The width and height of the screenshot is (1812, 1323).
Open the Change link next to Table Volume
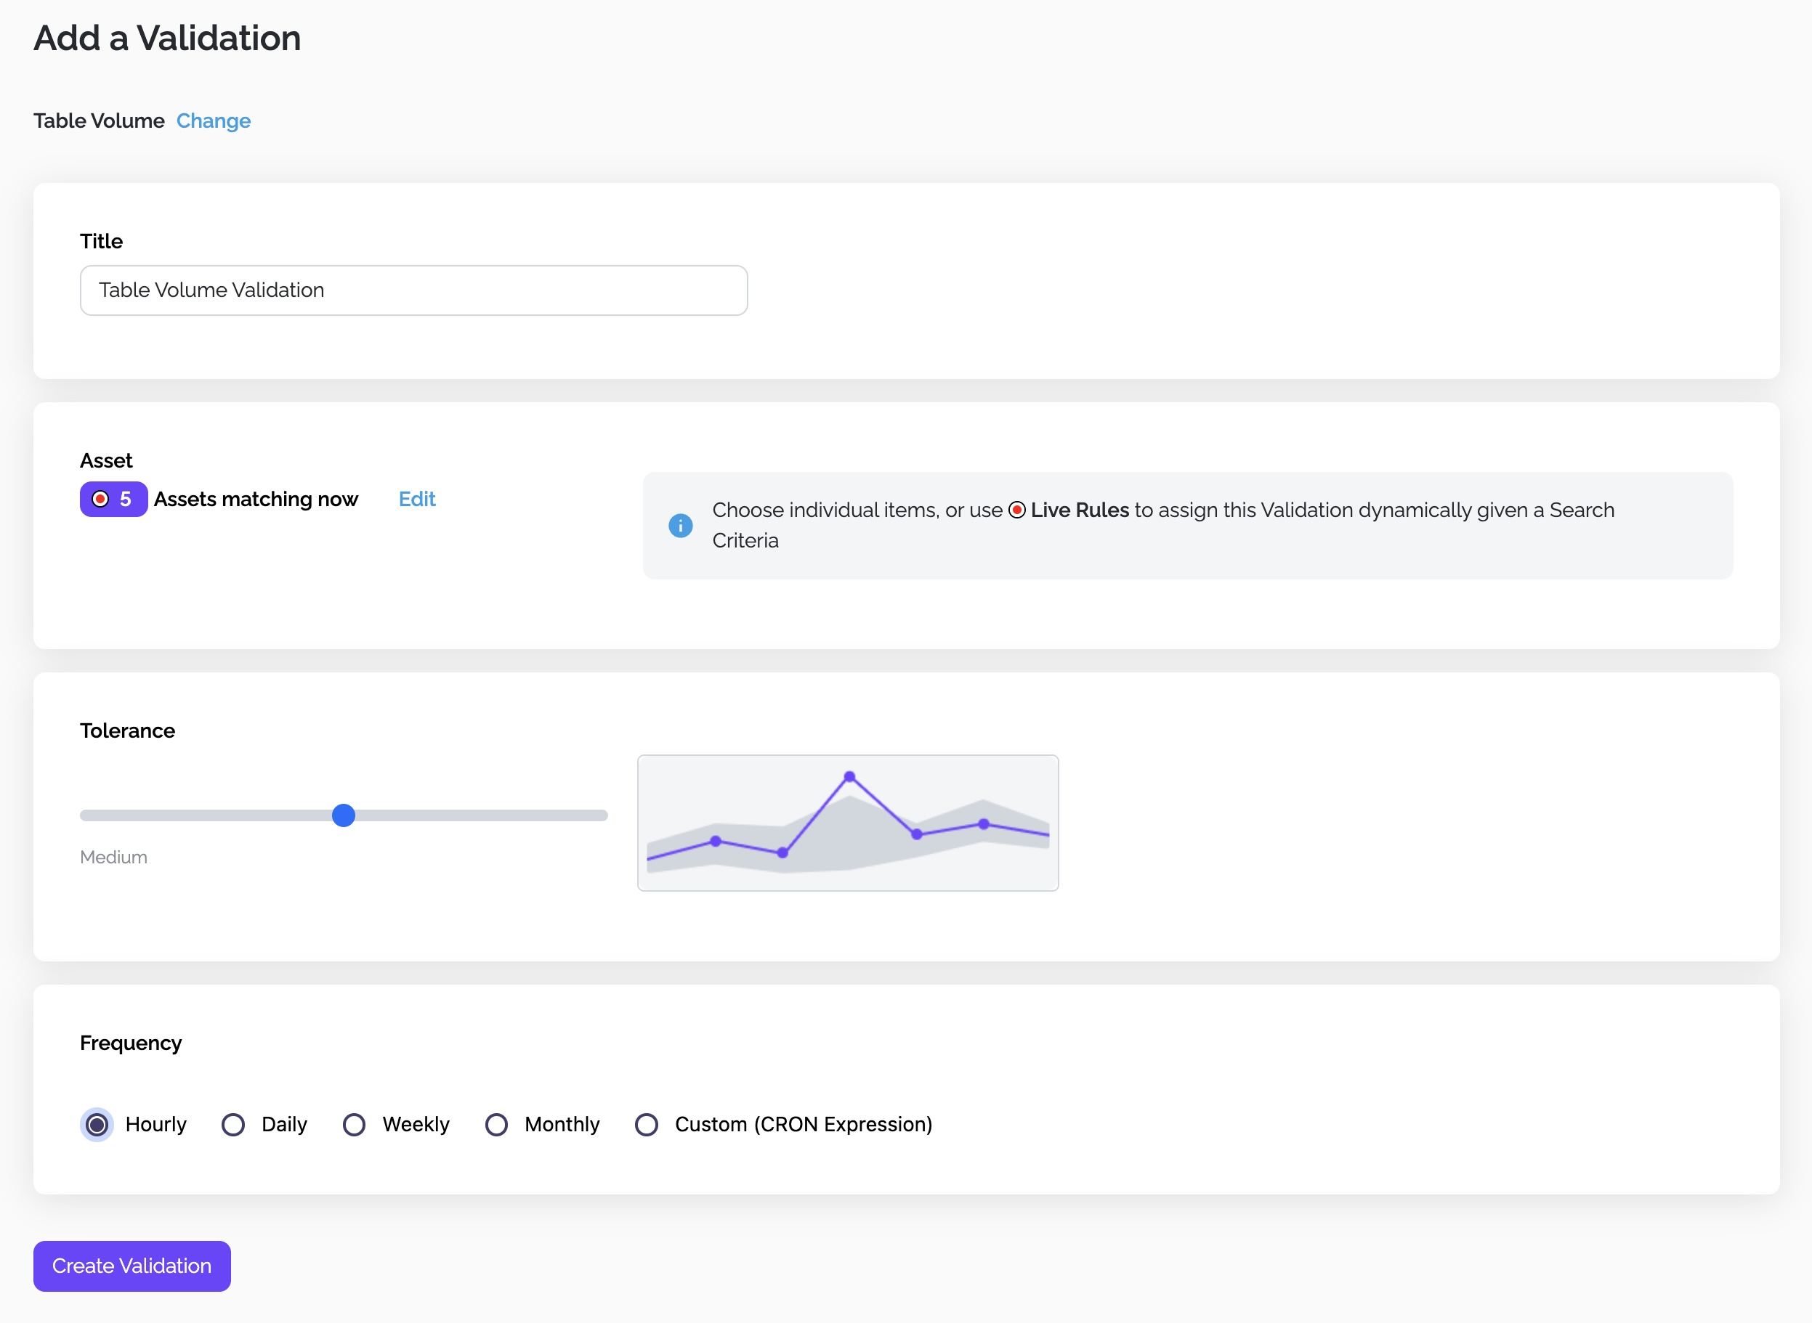click(x=213, y=121)
